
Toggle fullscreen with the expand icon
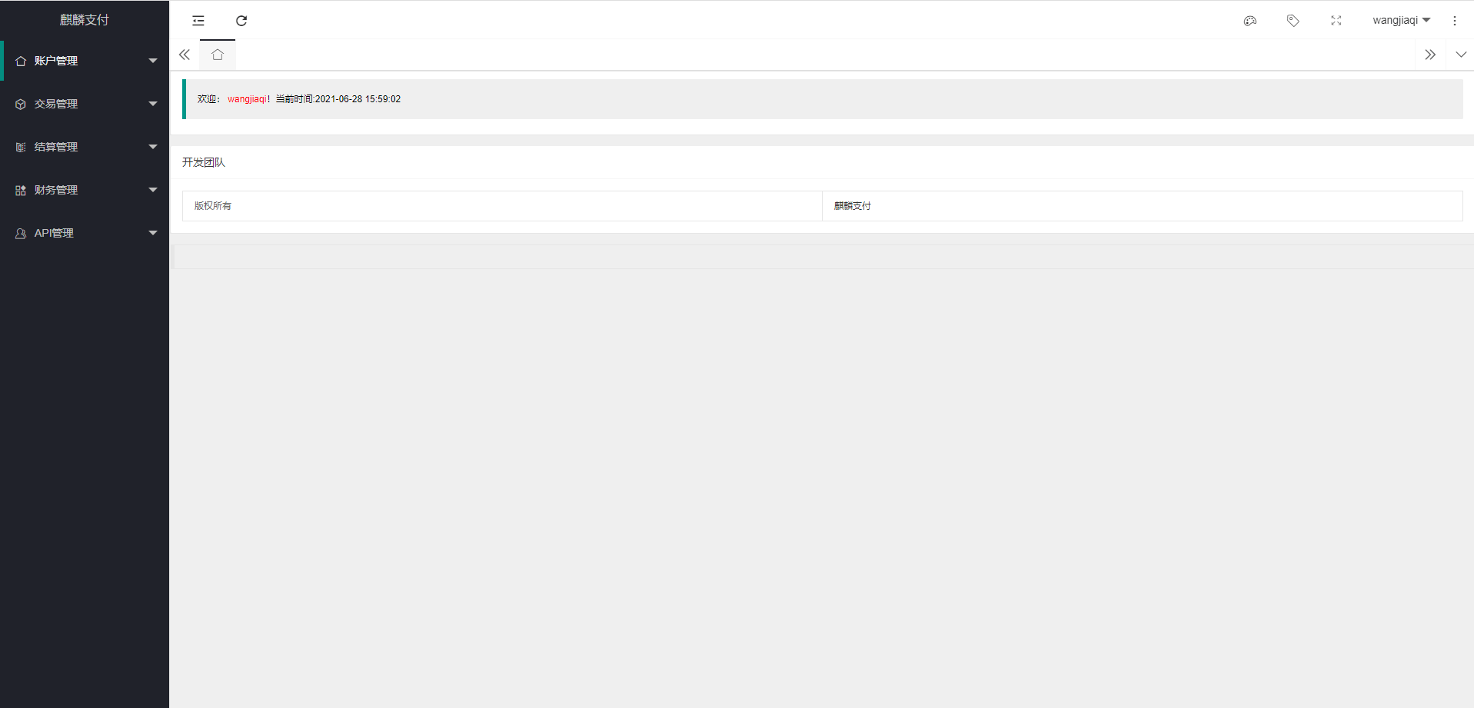click(1336, 21)
